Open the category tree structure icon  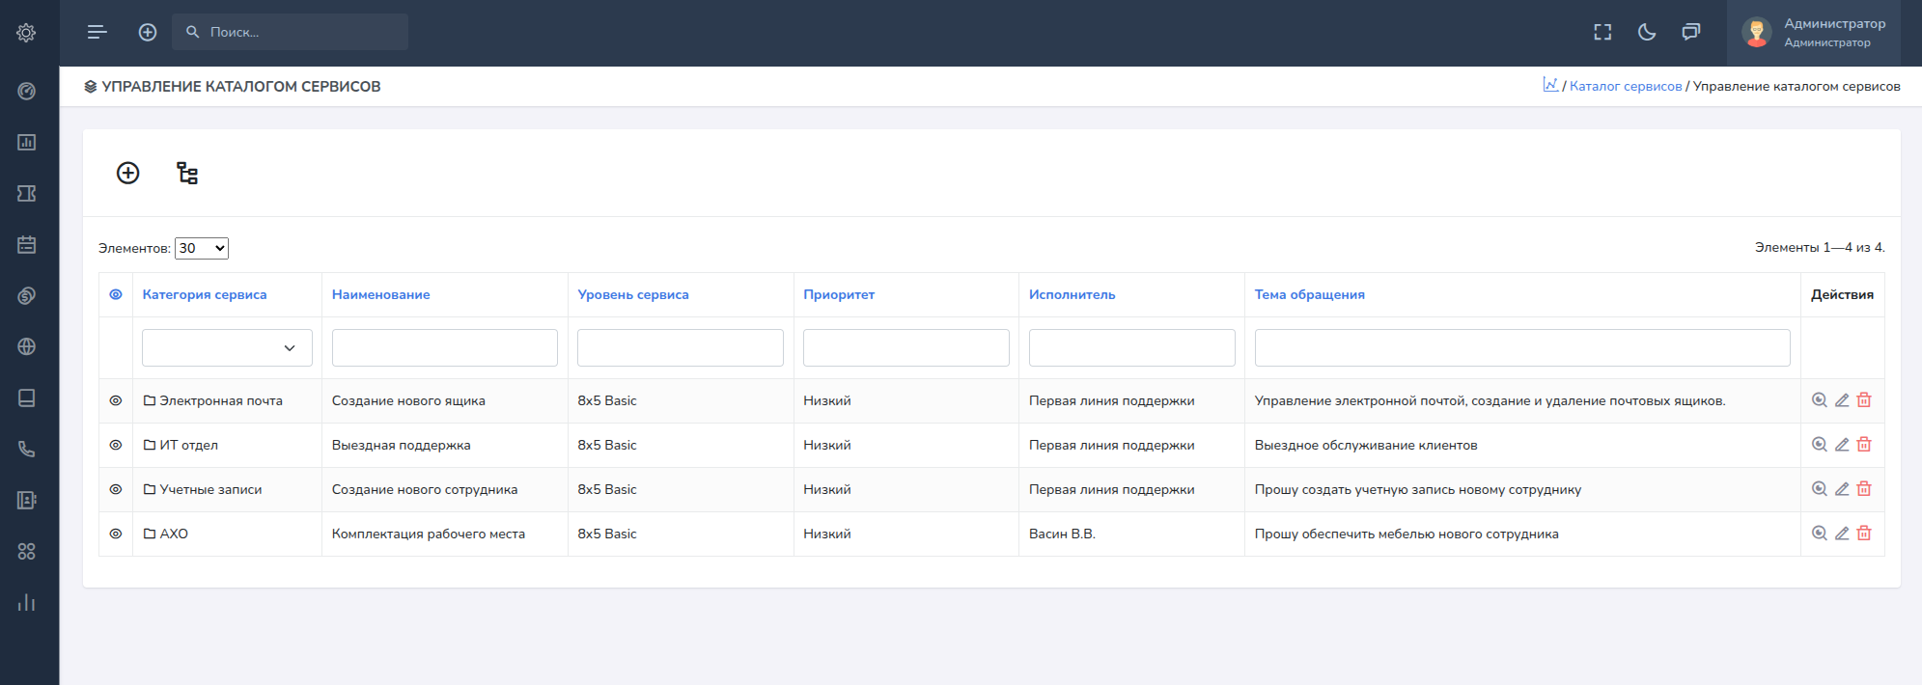coord(187,173)
